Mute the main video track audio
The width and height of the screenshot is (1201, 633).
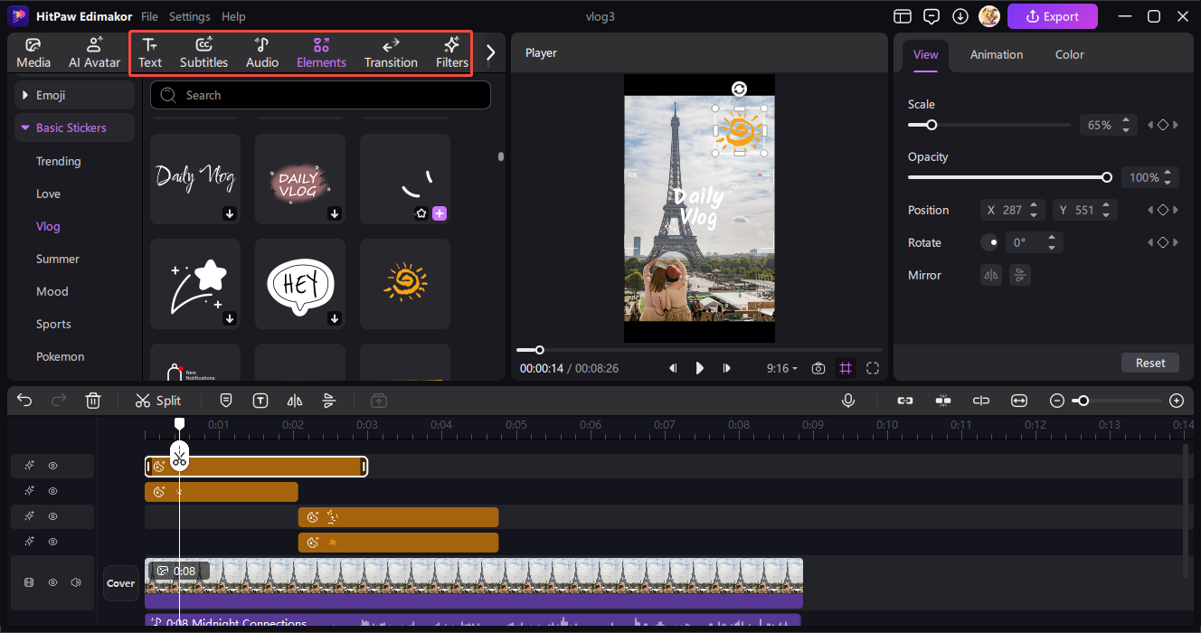pyautogui.click(x=76, y=583)
